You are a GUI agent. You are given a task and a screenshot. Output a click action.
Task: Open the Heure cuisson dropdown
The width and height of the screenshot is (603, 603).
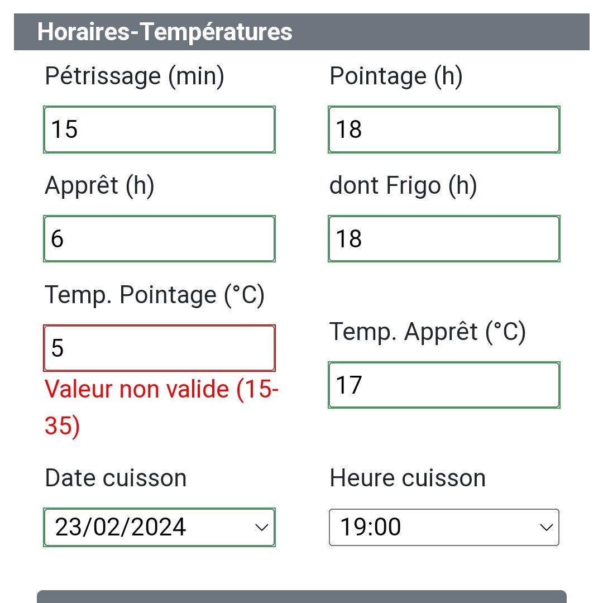coord(444,527)
